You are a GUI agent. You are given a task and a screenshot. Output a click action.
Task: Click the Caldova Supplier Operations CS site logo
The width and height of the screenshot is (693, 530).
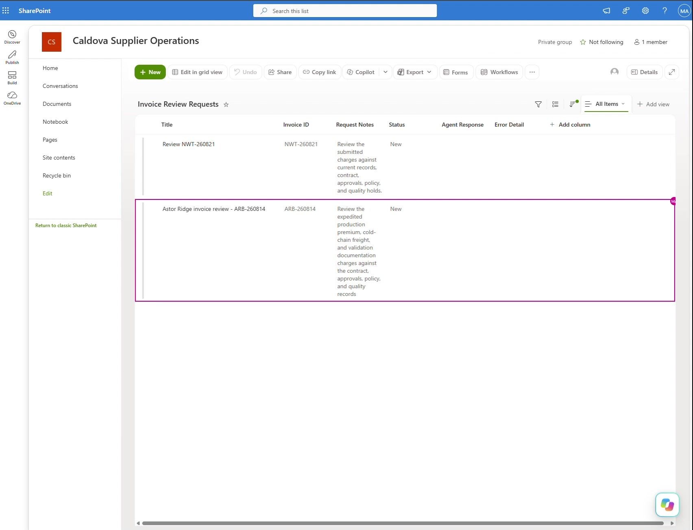coord(52,42)
